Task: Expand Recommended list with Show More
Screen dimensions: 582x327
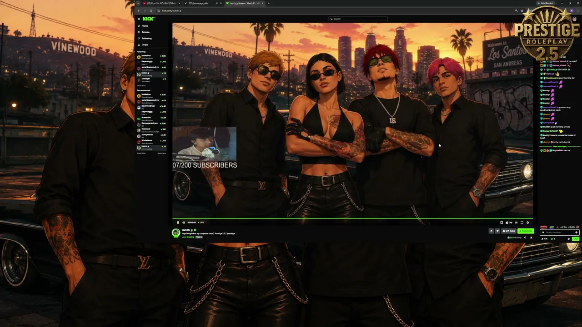Action: click(141, 153)
